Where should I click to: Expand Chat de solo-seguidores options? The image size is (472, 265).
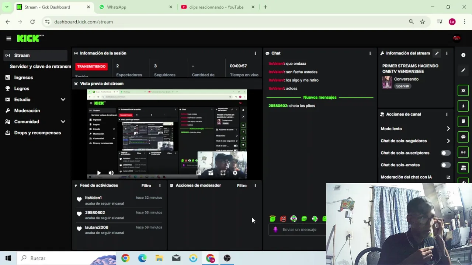click(x=448, y=141)
